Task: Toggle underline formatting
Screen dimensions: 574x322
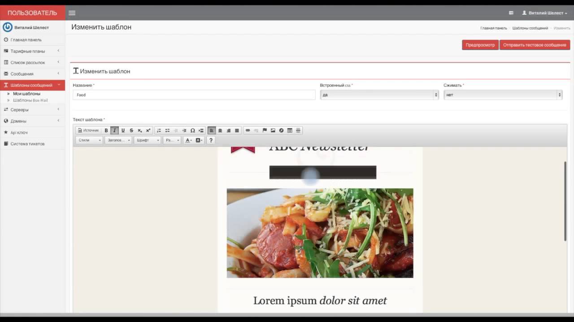Action: click(x=123, y=131)
